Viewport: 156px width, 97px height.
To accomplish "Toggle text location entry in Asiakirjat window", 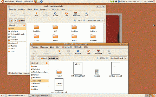I will tap(33, 58).
